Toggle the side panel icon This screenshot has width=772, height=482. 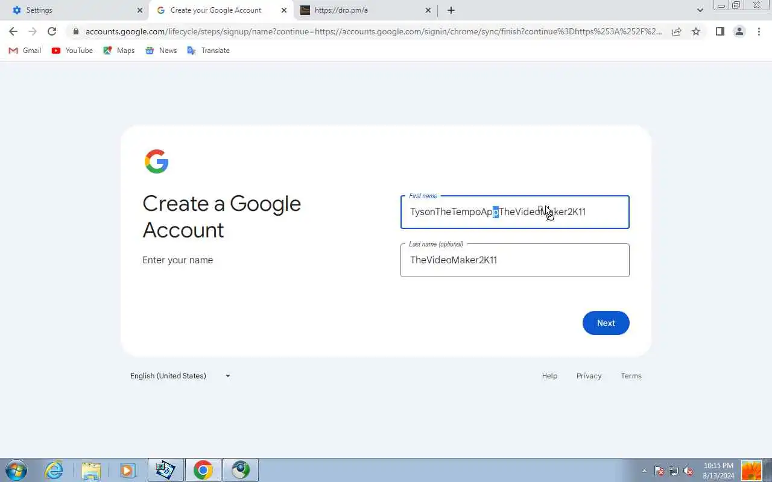tap(720, 31)
